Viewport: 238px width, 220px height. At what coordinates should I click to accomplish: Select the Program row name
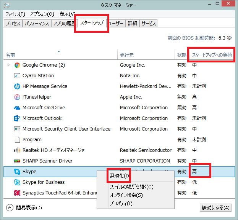coord(32,140)
